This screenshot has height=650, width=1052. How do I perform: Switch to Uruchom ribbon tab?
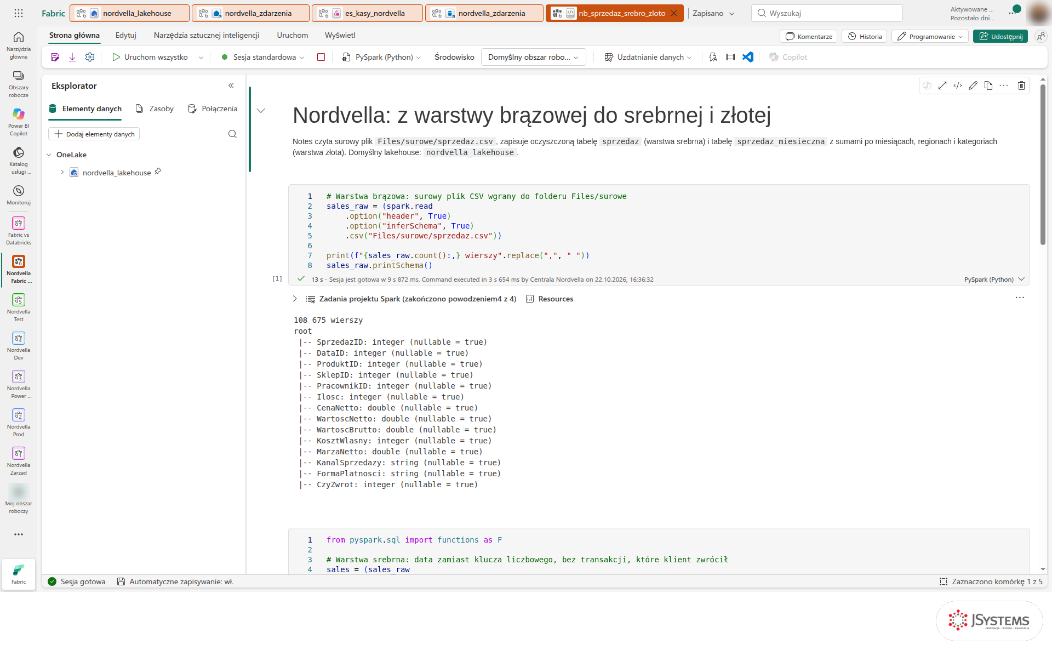pos(292,35)
